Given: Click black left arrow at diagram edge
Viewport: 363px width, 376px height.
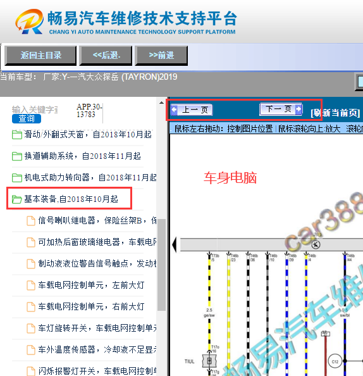Looking at the screenshot, I should (x=175, y=244).
